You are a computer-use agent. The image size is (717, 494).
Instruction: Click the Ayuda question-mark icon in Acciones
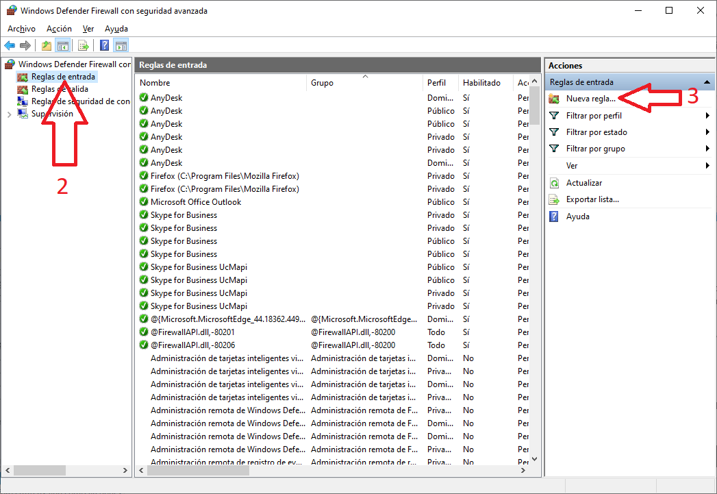[x=554, y=217]
